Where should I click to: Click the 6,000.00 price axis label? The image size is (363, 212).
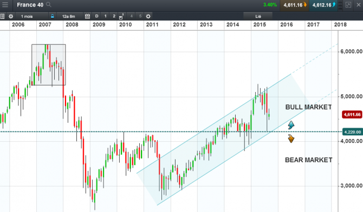(x=351, y=51)
